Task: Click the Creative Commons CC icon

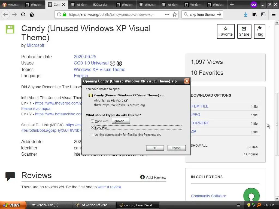Action: (113, 63)
